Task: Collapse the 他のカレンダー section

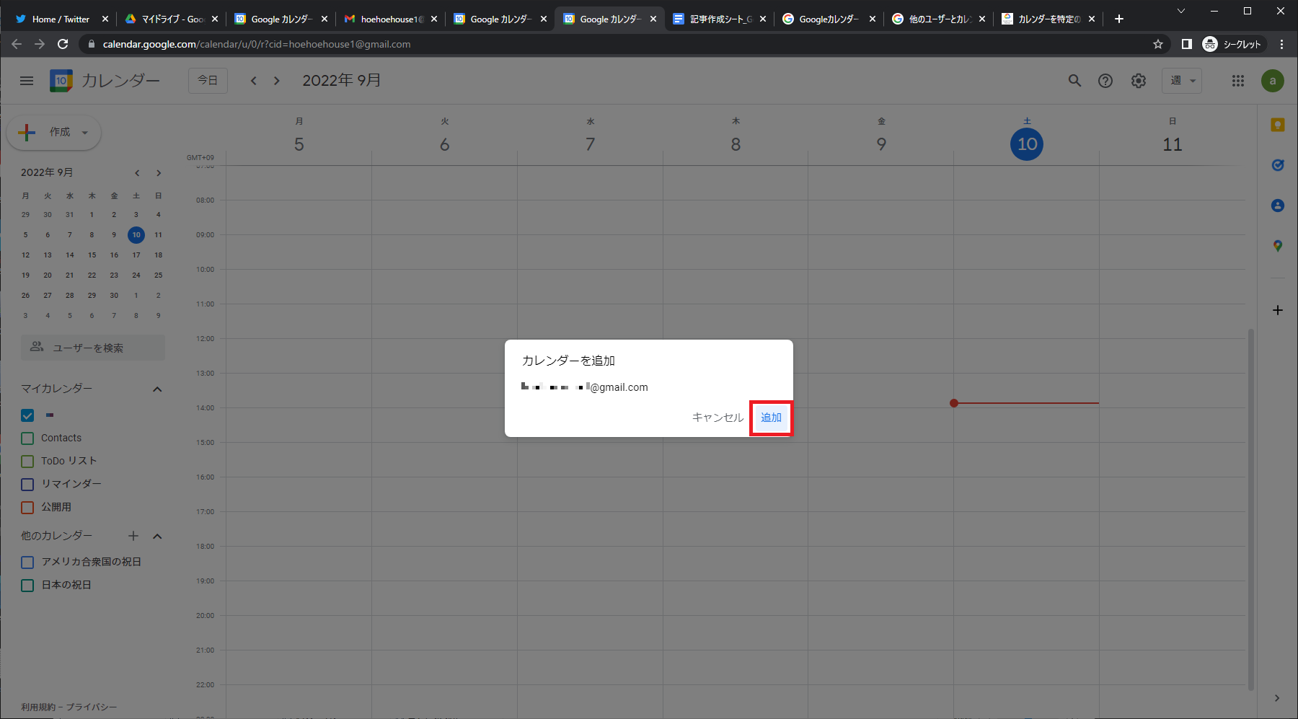Action: coord(157,536)
